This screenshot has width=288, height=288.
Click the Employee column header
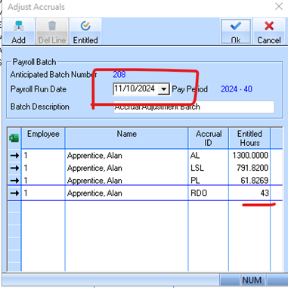pyautogui.click(x=43, y=138)
